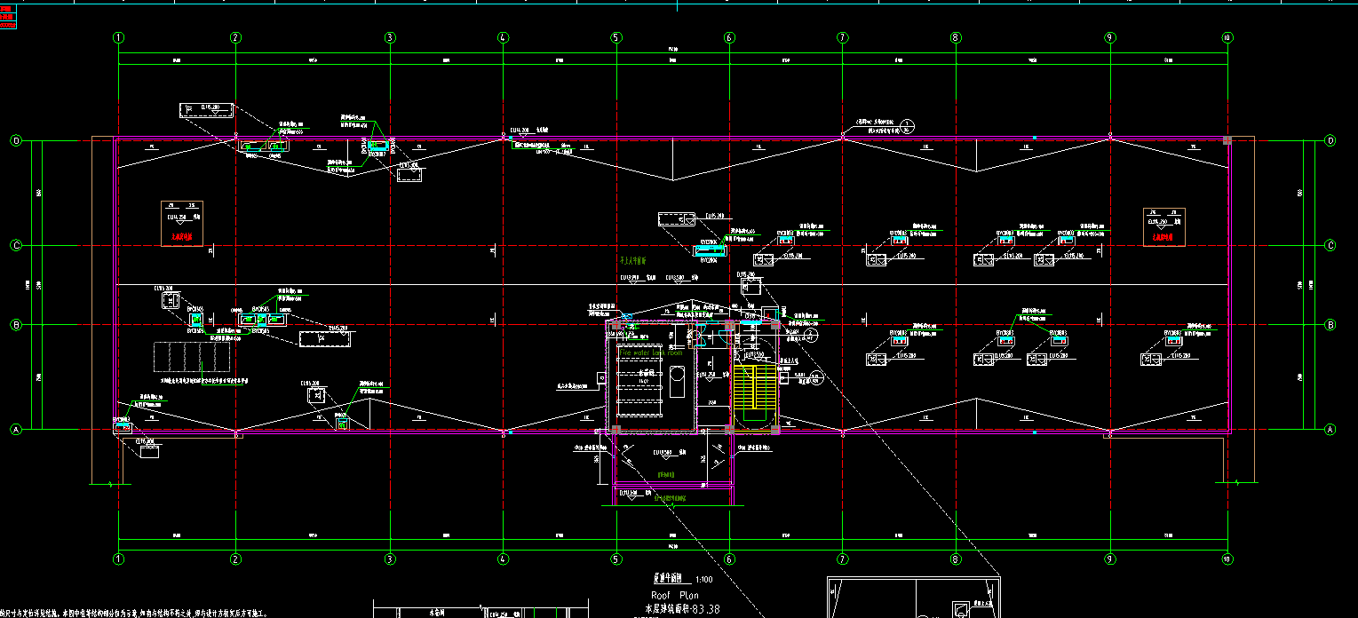1358x618 pixels.
Task: Click the "Roof Plan" title text
Action: click(x=675, y=595)
